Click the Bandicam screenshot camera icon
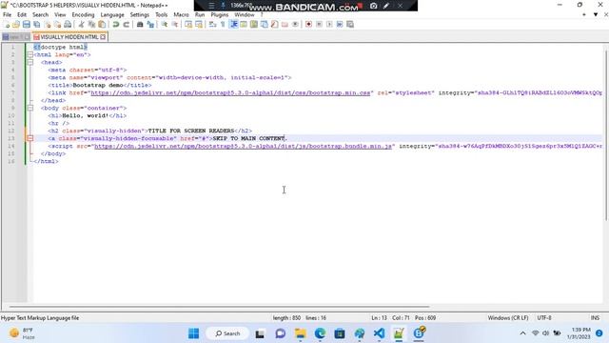The width and height of the screenshot is (609, 343). point(373,6)
